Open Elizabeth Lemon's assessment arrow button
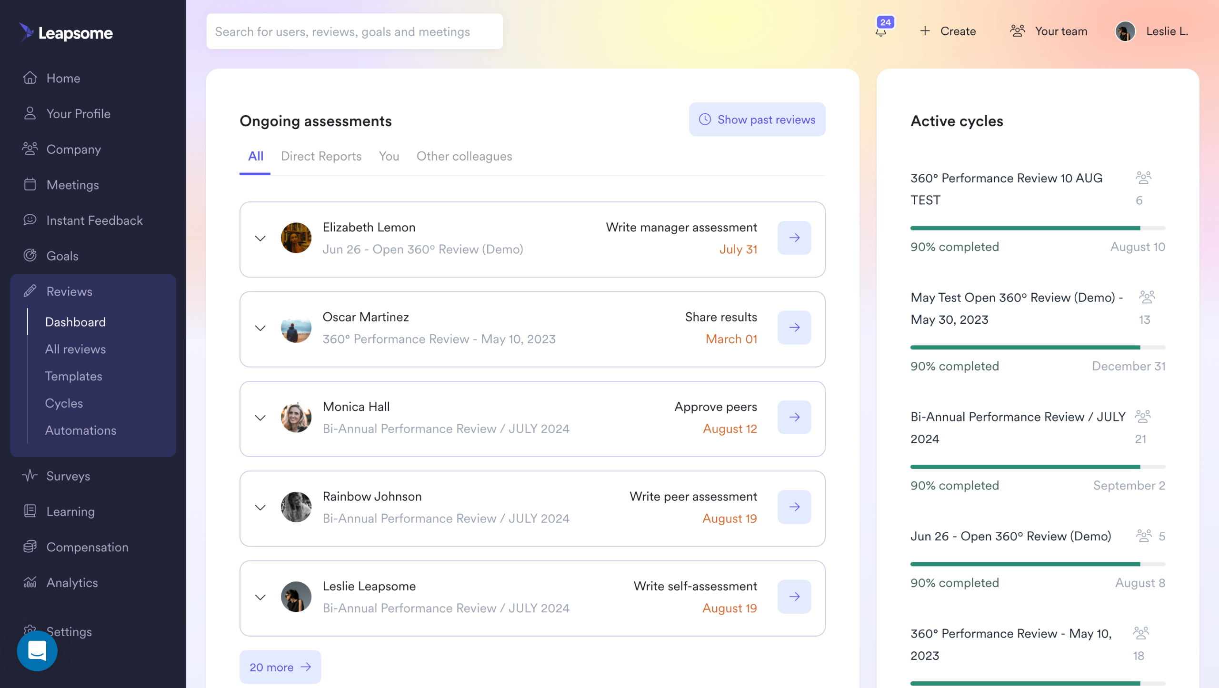1219x688 pixels. (x=794, y=238)
